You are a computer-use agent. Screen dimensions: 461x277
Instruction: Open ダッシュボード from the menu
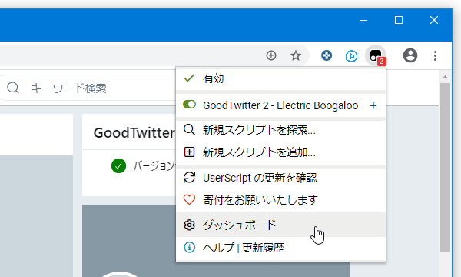(280, 225)
